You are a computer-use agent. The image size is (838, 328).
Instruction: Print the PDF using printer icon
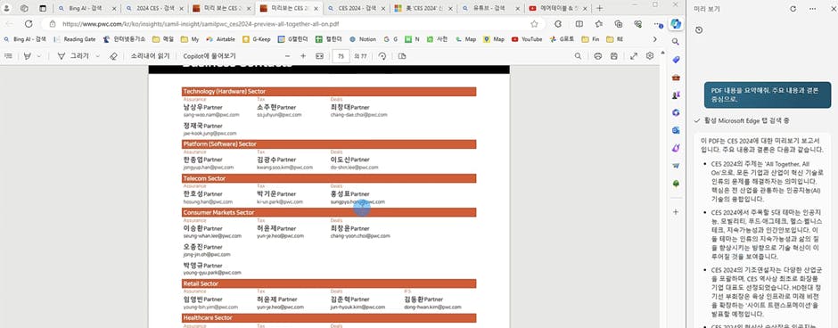pos(598,56)
